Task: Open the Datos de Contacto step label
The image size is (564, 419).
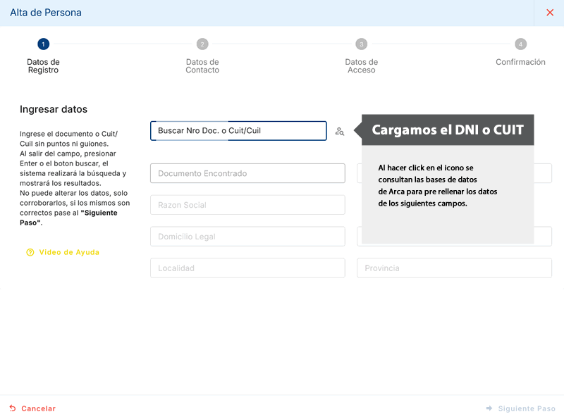Action: (x=202, y=66)
